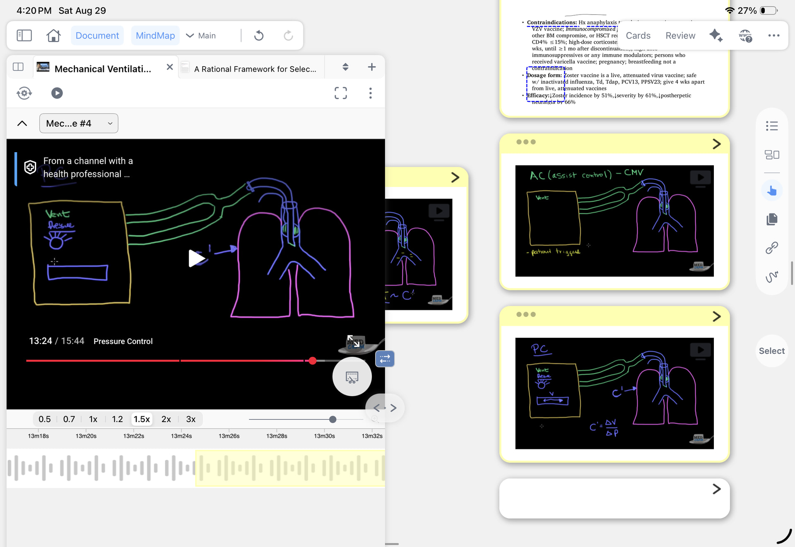The height and width of the screenshot is (547, 795).
Task: Open the web search help icon
Action: click(745, 36)
